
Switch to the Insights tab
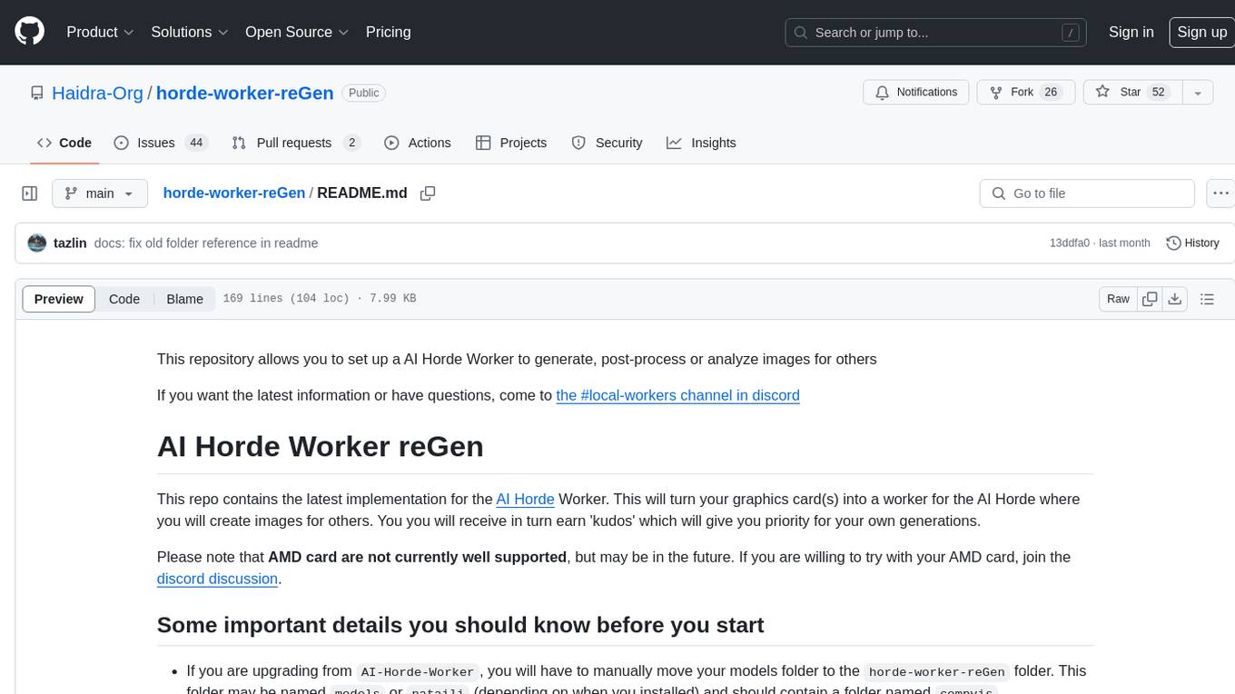click(x=701, y=143)
